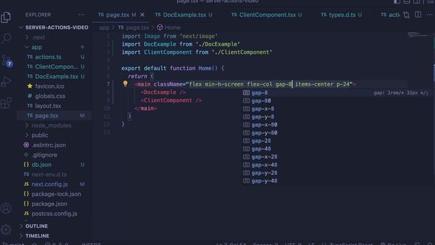Click the DocExample import line
Viewport: 435px width, 245px height.
181,44
